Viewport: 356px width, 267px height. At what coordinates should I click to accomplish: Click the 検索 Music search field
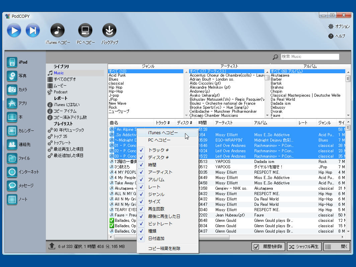[310, 57]
